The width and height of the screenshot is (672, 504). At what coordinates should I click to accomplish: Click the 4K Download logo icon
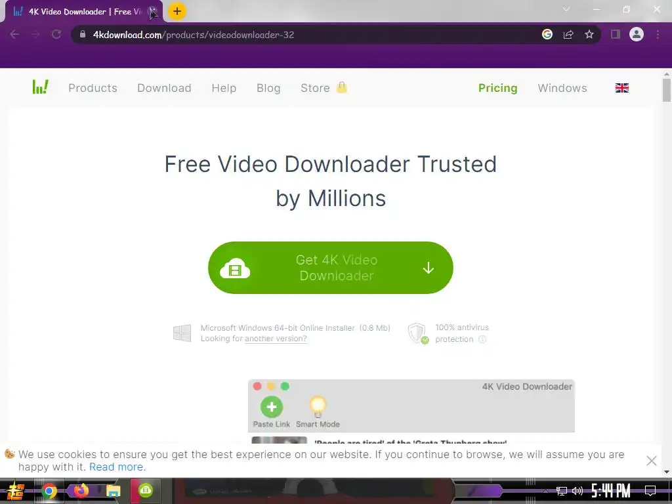(40, 87)
